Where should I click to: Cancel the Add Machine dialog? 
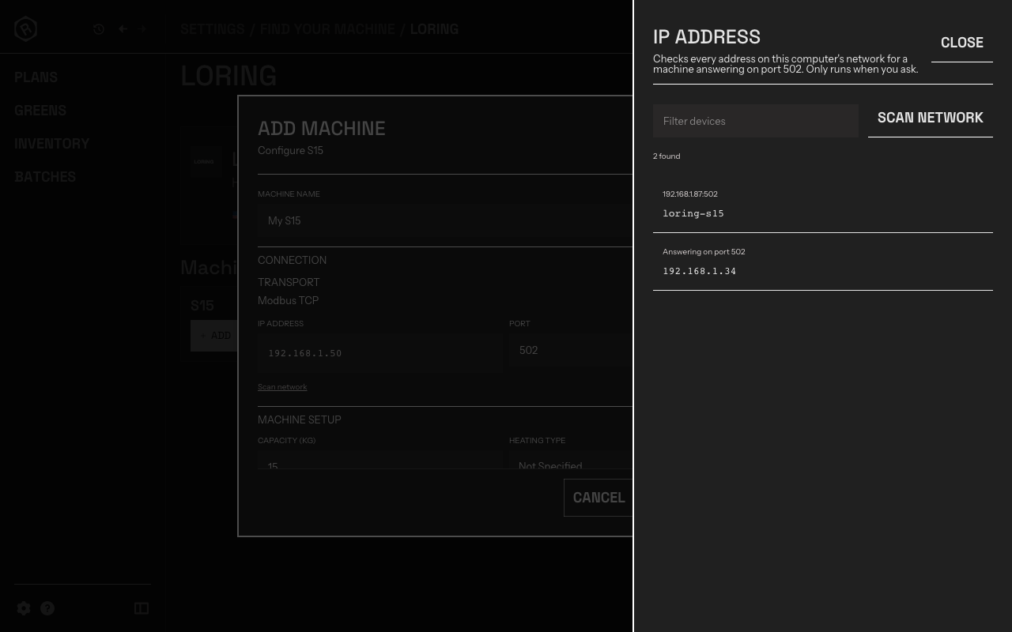(599, 498)
